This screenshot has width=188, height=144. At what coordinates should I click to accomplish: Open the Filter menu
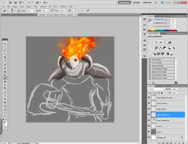pos(35,7)
